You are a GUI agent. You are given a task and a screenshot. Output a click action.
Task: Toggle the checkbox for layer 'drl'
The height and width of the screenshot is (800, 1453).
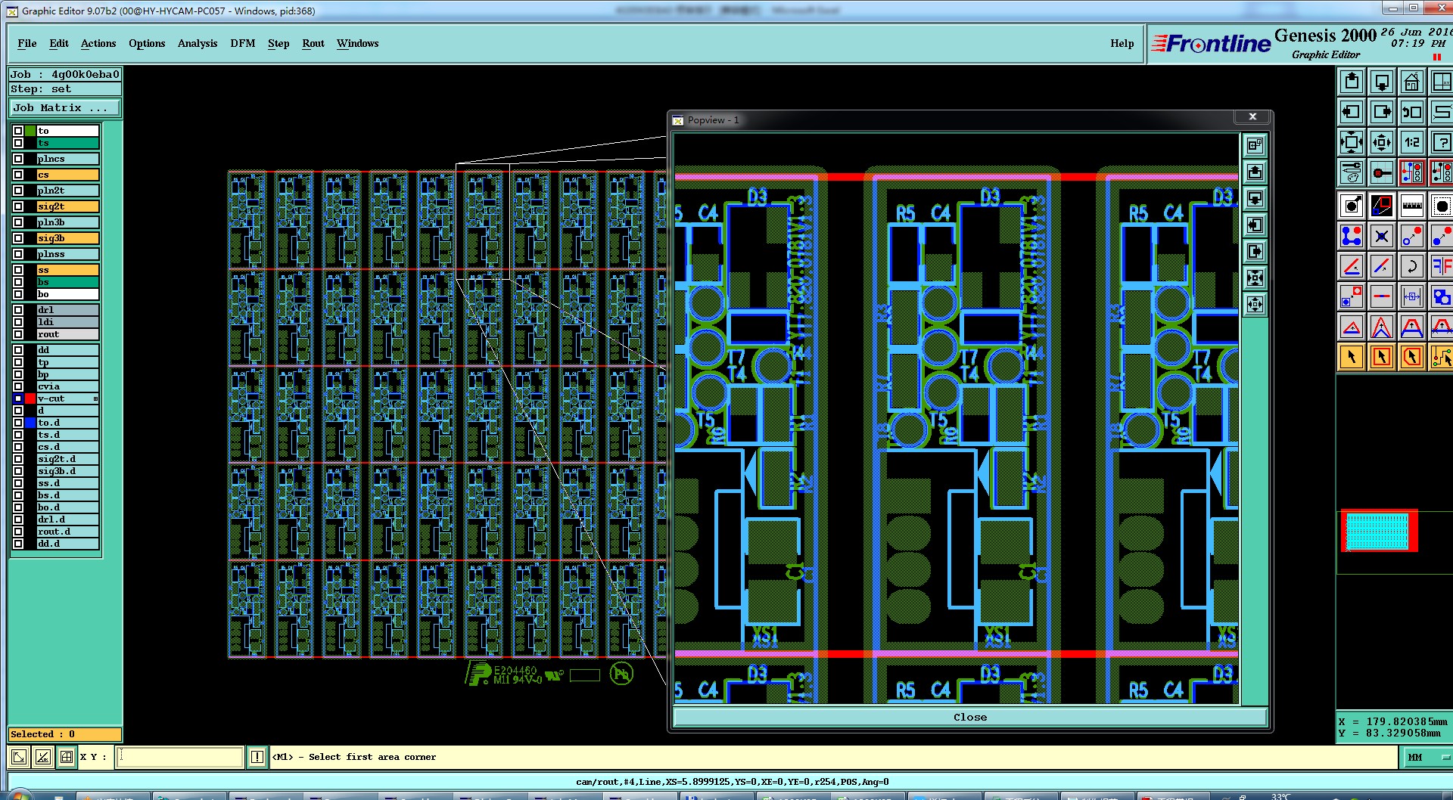tap(18, 310)
